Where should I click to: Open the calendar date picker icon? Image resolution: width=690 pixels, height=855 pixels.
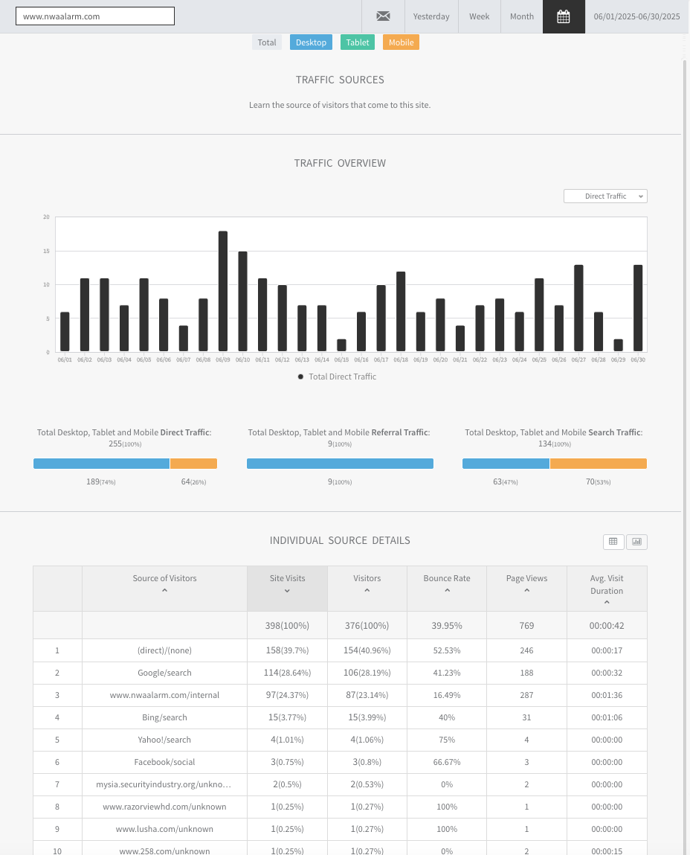[x=564, y=16]
